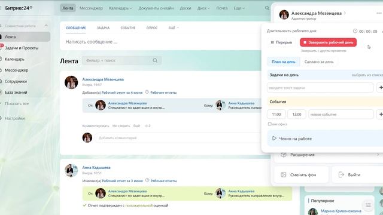Click the Сменить фон image icon
The height and width of the screenshot is (215, 383).
283,174
